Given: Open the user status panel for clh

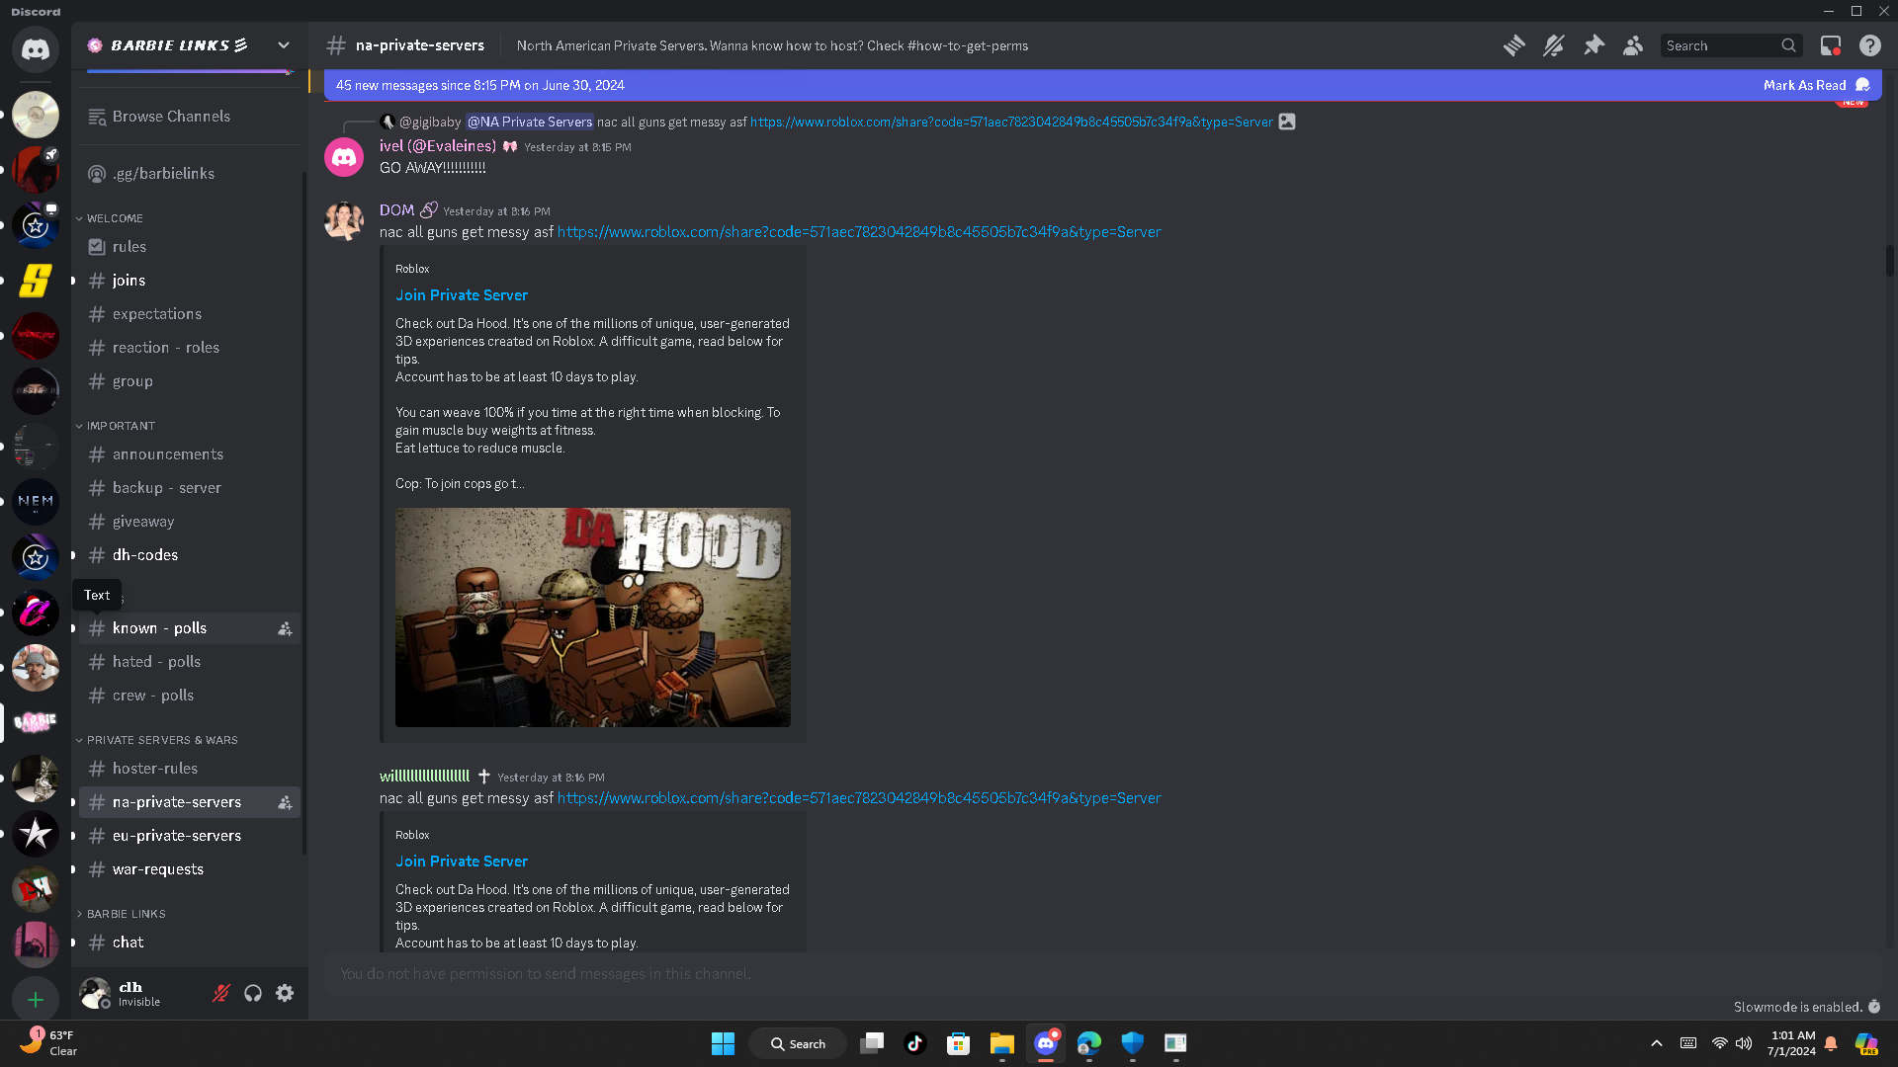Looking at the screenshot, I should point(121,993).
